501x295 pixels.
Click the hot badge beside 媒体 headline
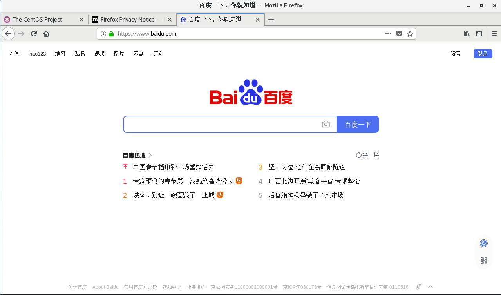tap(220, 195)
